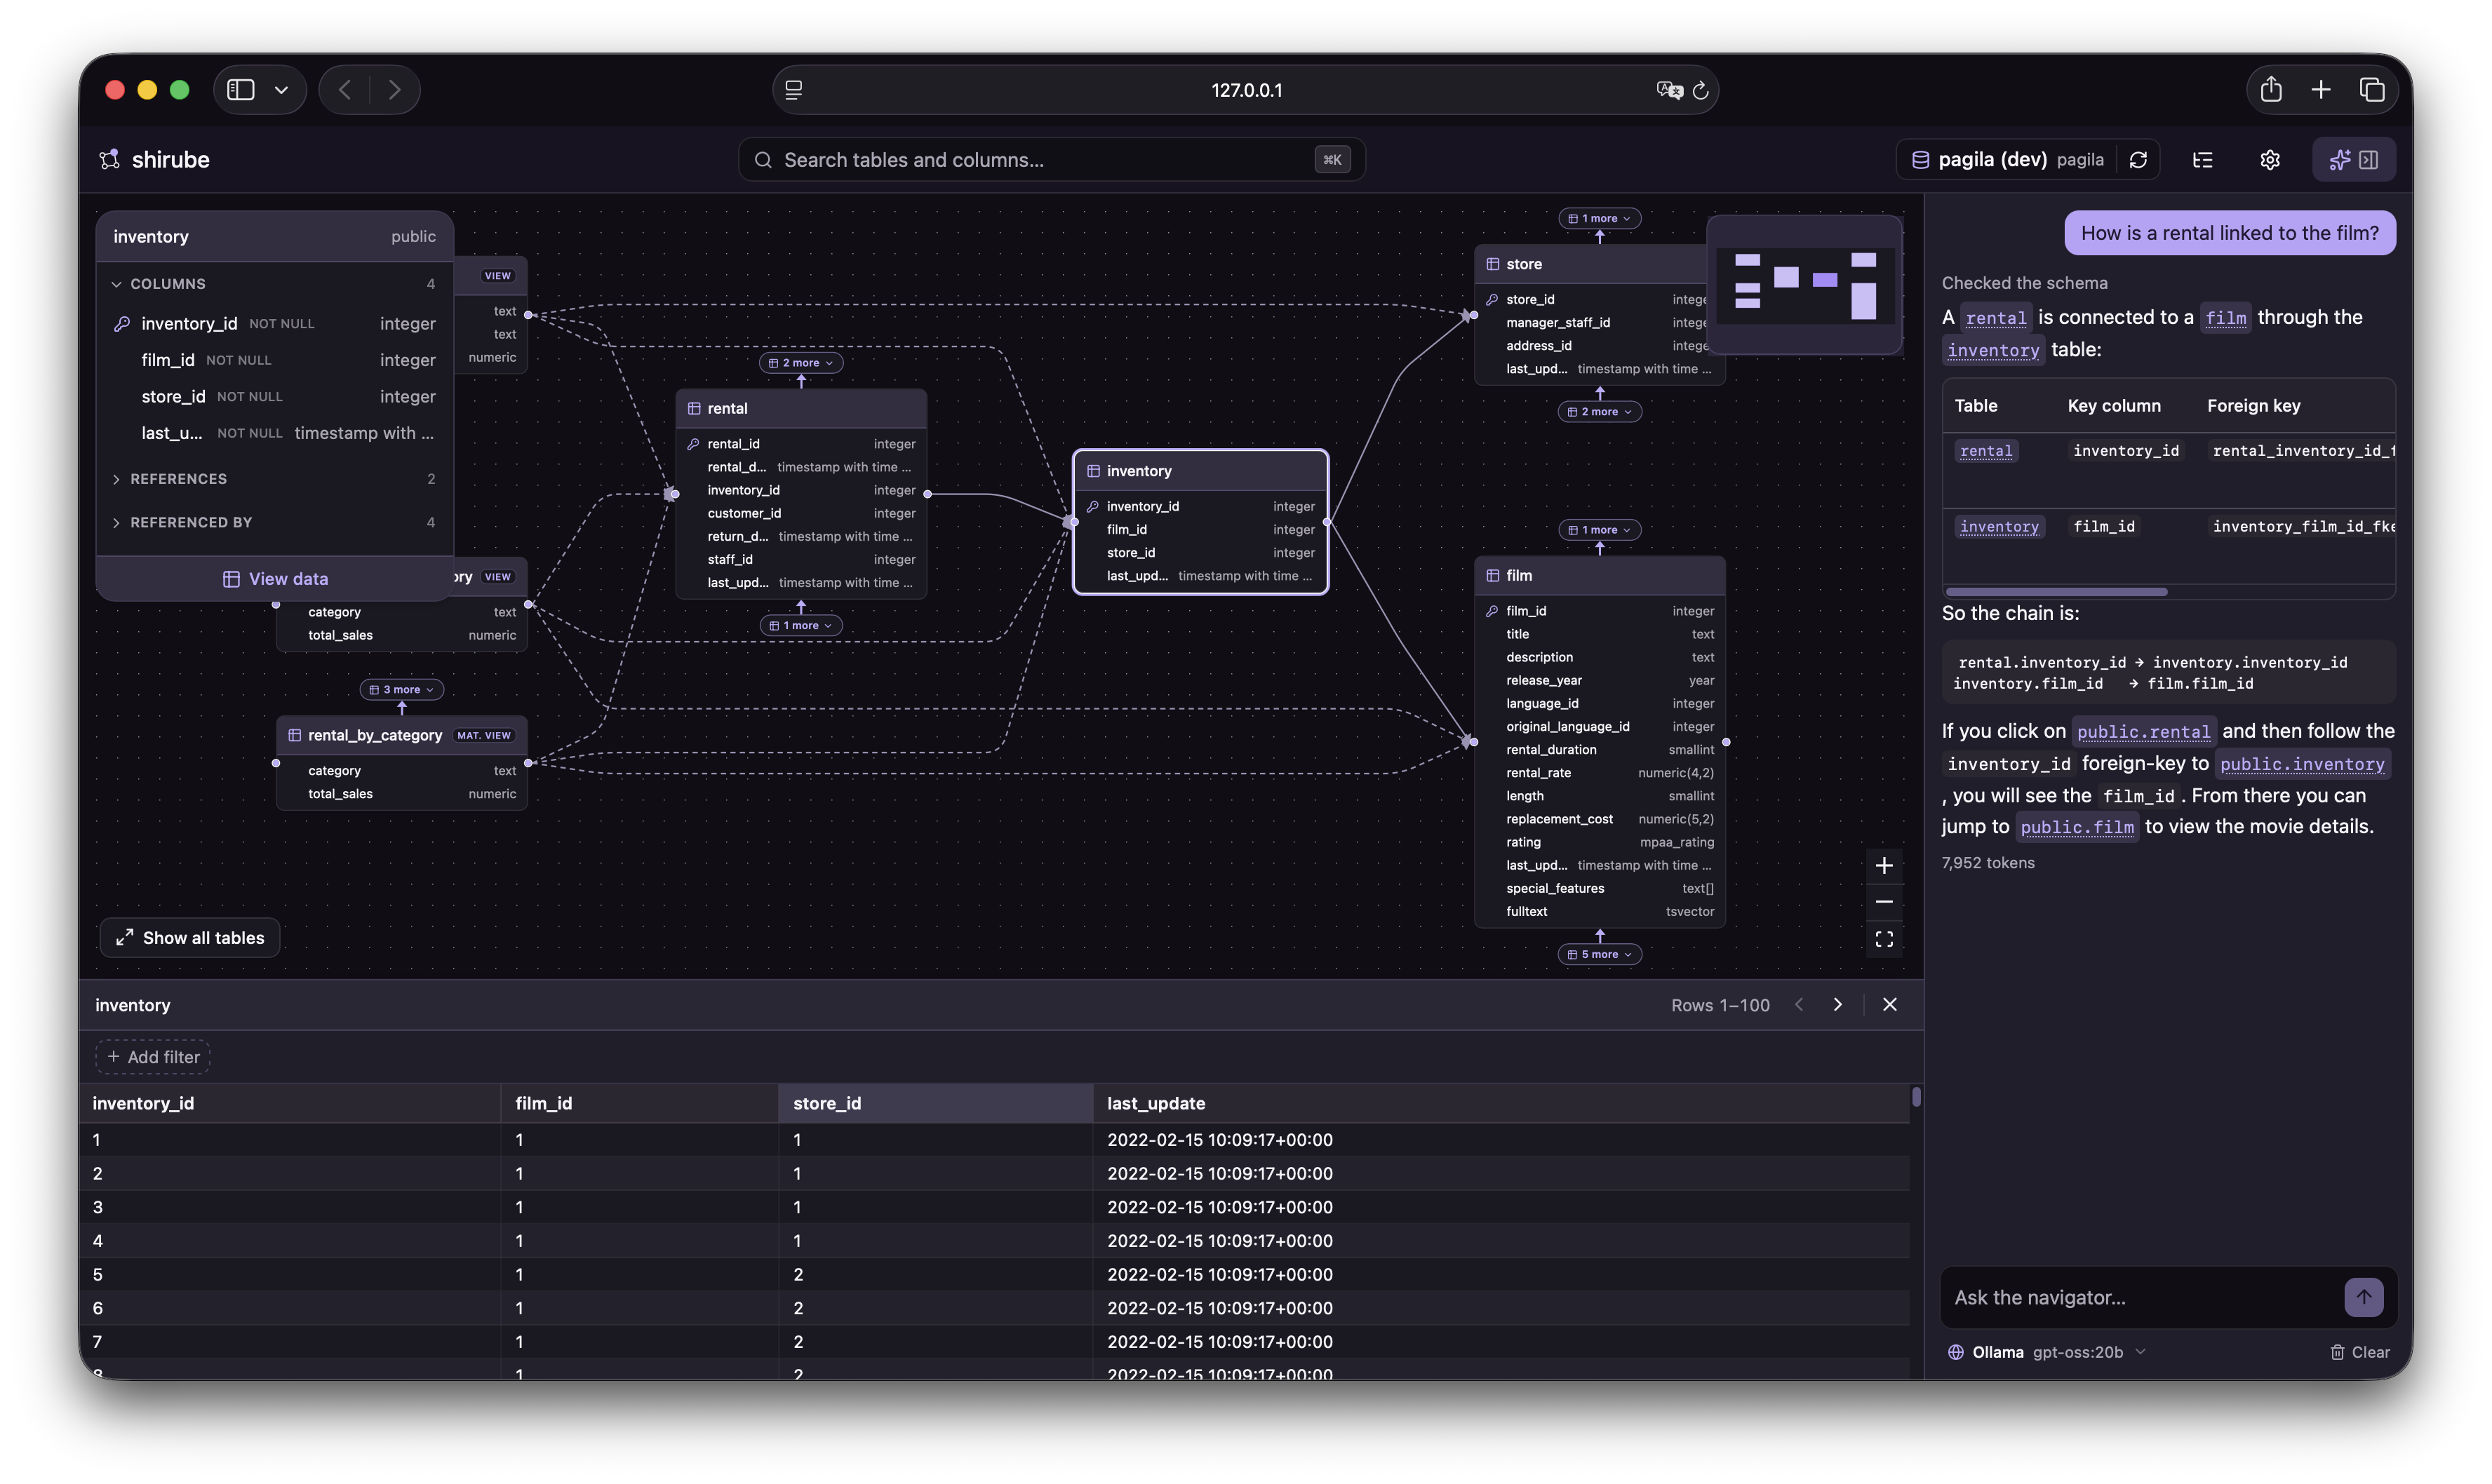Screen dimensions: 2492x1484
Task: Select the rental table node header
Action: (800, 409)
